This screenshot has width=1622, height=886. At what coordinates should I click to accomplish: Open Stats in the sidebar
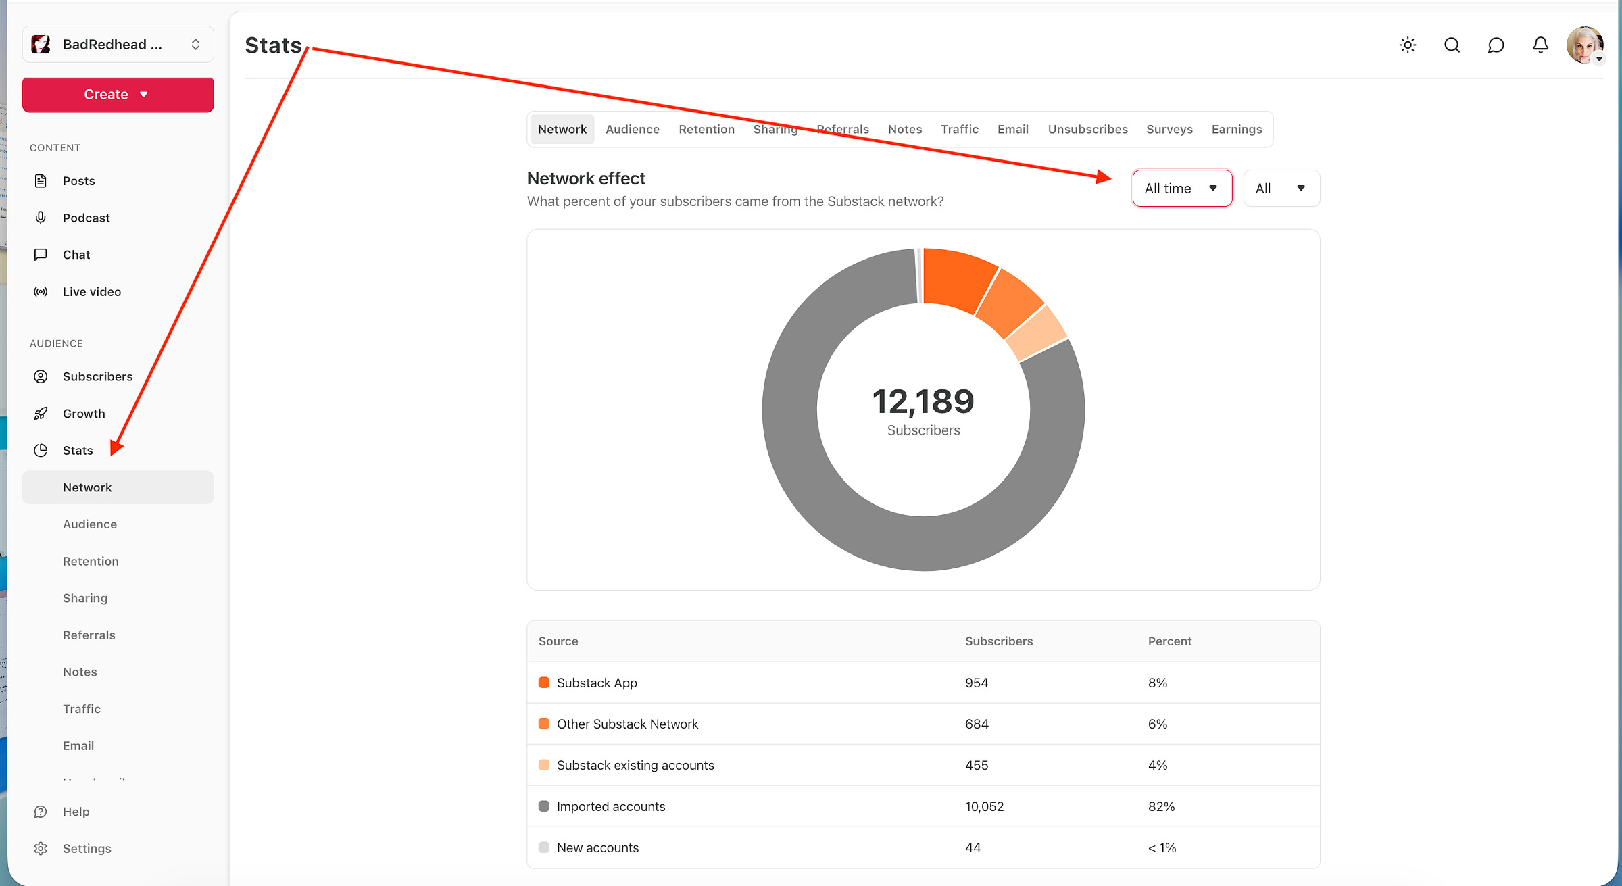pyautogui.click(x=118, y=450)
